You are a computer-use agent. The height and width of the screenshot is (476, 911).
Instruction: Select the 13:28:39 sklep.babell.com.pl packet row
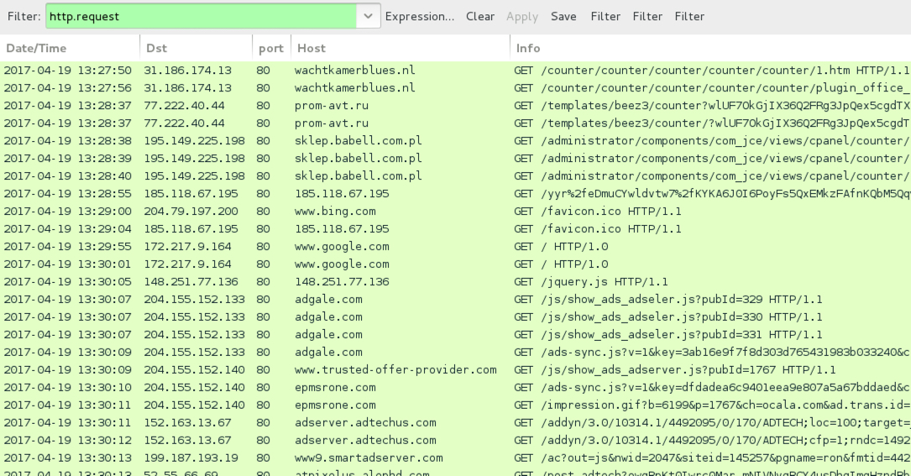(x=455, y=158)
